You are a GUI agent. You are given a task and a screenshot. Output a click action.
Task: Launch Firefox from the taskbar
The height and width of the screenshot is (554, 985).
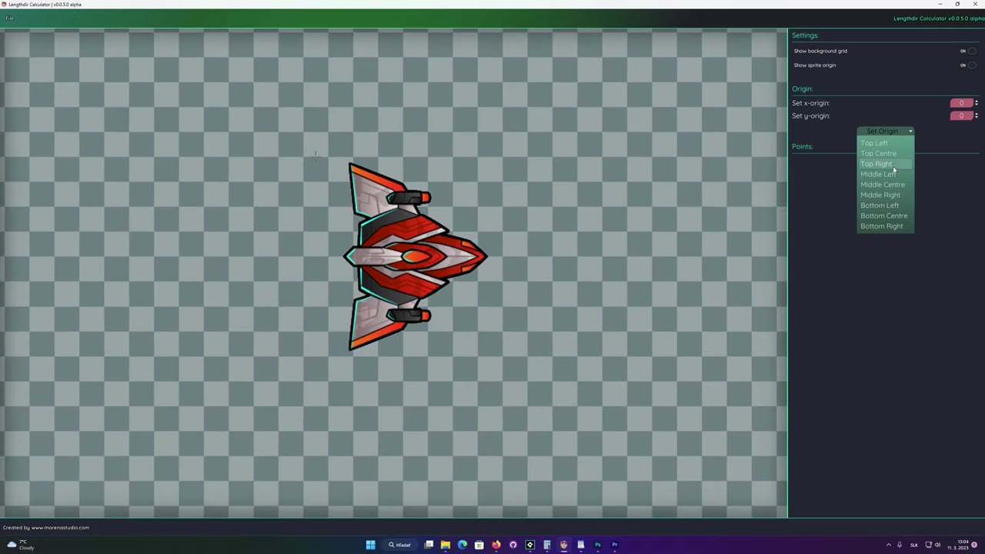coord(496,545)
